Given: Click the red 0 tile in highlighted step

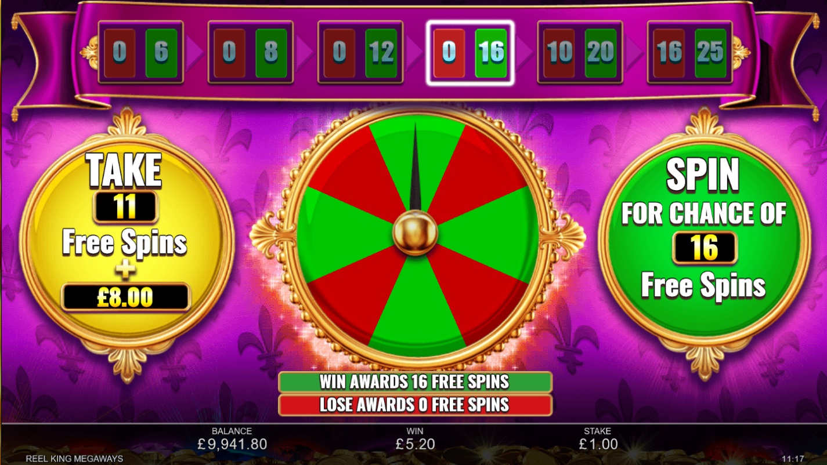Looking at the screenshot, I should 449,53.
